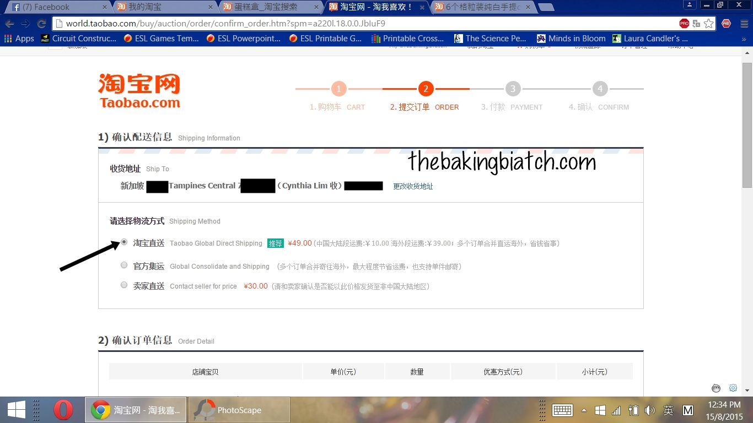This screenshot has height=423, width=753.
Task: Click the address bar URL field
Action: pyautogui.click(x=364, y=24)
